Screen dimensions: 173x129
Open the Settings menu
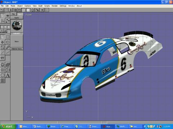(x=63, y=6)
